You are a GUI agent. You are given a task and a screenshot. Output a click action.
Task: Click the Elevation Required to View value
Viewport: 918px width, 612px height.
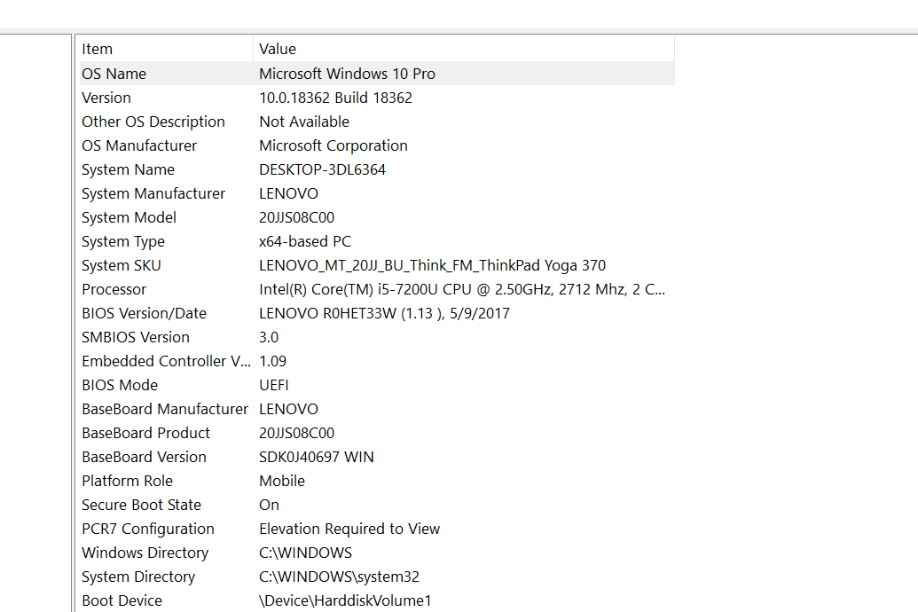tap(349, 530)
